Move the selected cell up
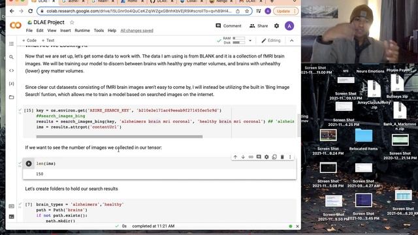The width and height of the screenshot is (418, 235). coord(235,157)
